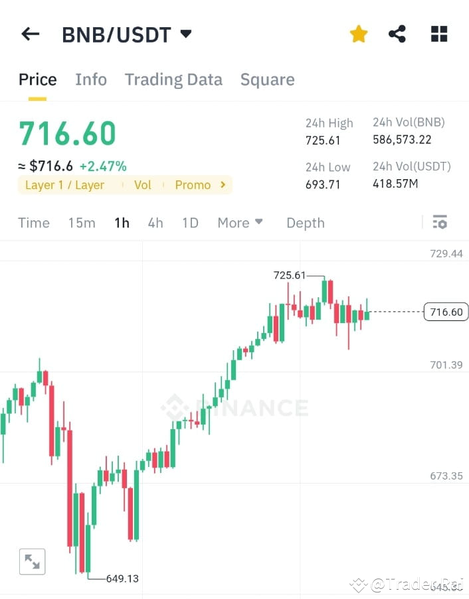Open the Square tab
Image resolution: width=469 pixels, height=599 pixels.
tap(267, 79)
